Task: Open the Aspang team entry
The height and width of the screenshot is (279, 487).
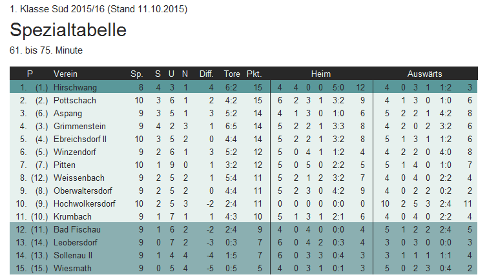Action: (x=67, y=114)
